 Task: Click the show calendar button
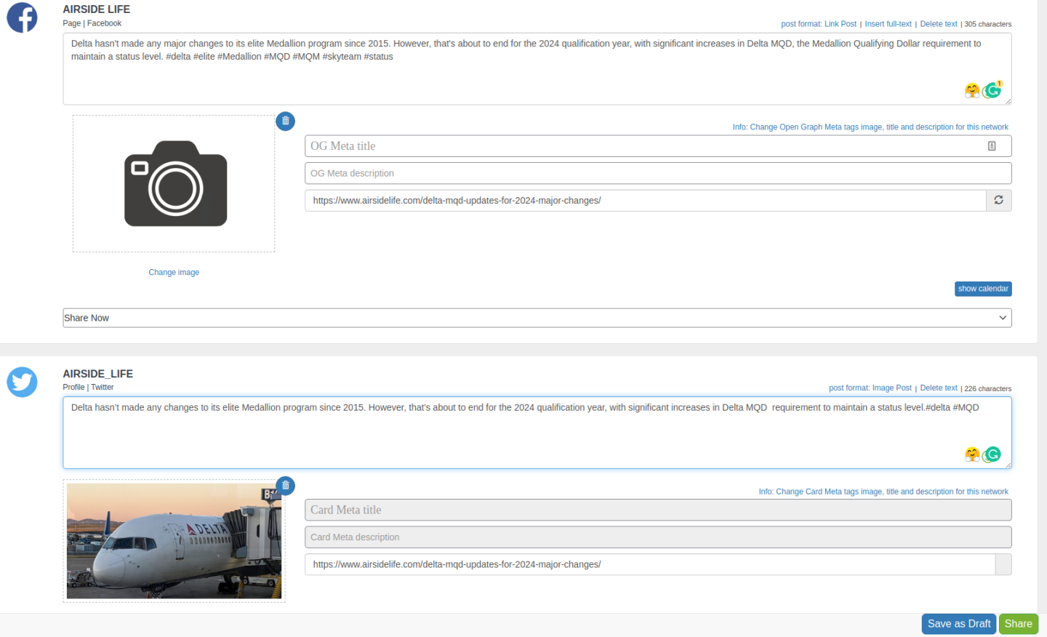point(983,289)
